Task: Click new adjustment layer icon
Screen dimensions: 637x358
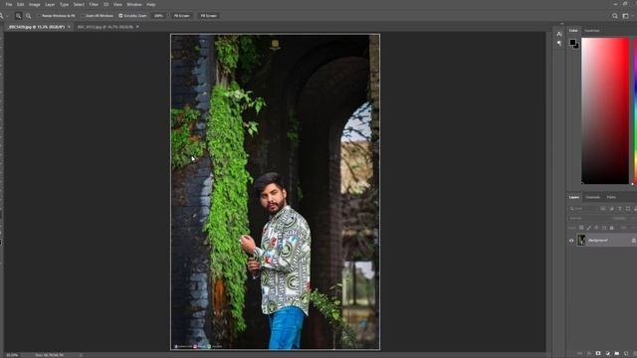Action: [x=608, y=354]
